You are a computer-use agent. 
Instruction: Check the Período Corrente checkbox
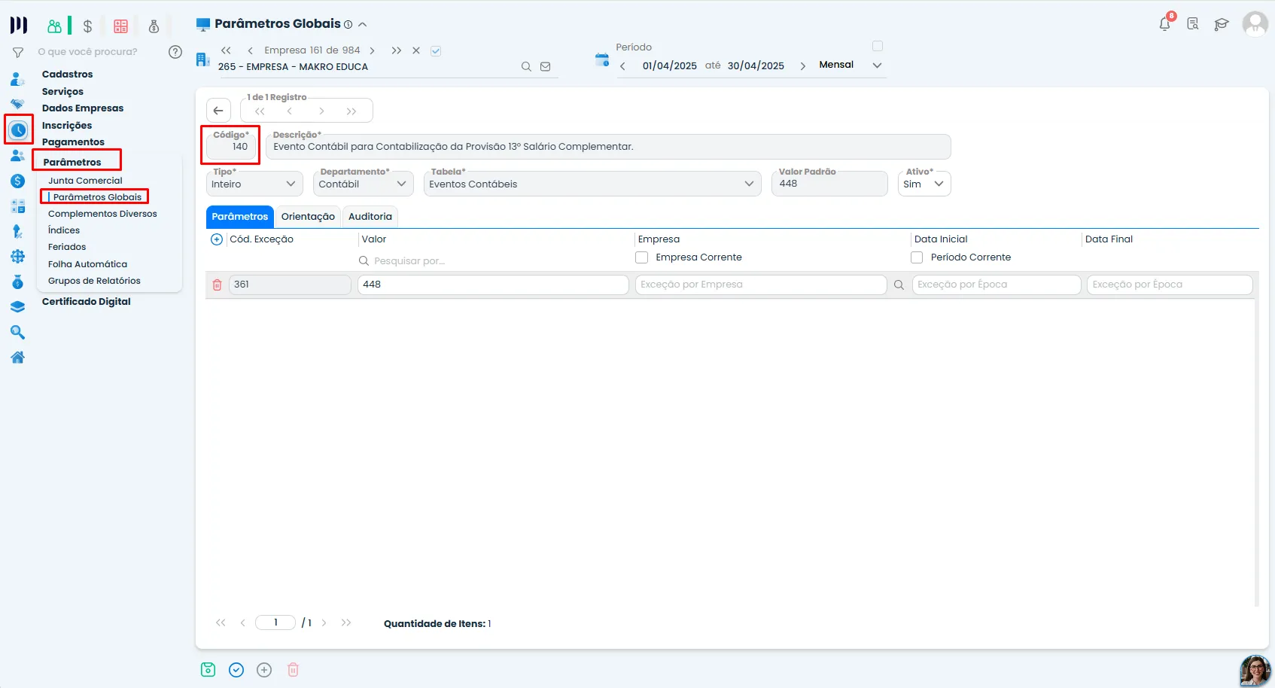(x=917, y=257)
